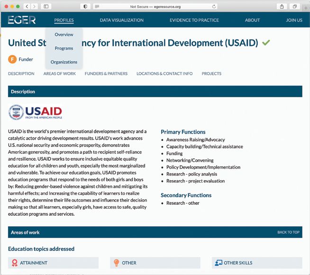Show the tab overview icon
The image size is (310, 275).
click(x=294, y=7)
